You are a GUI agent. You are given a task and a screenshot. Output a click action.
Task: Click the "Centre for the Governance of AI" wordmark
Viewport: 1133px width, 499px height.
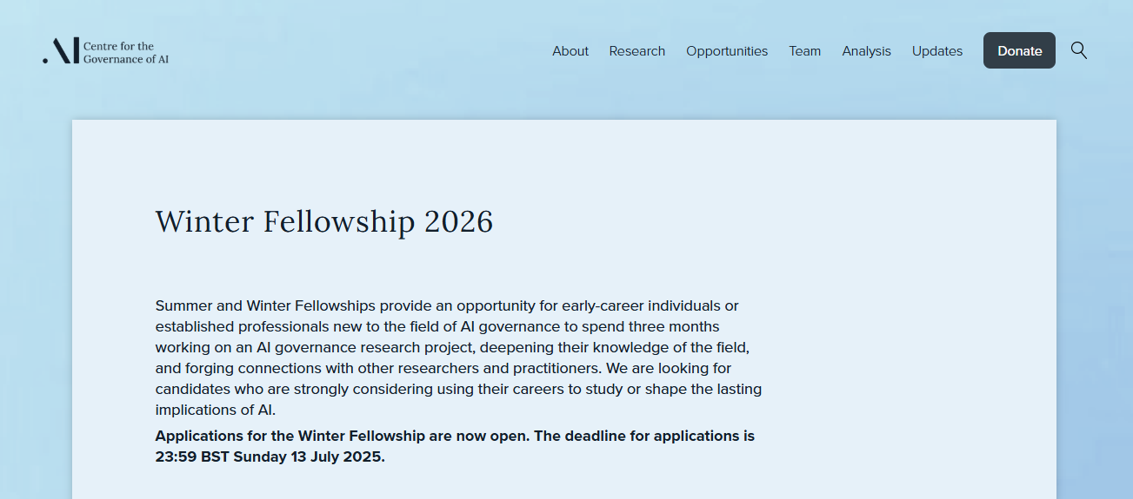126,52
